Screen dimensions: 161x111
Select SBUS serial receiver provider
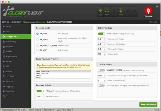64,76
